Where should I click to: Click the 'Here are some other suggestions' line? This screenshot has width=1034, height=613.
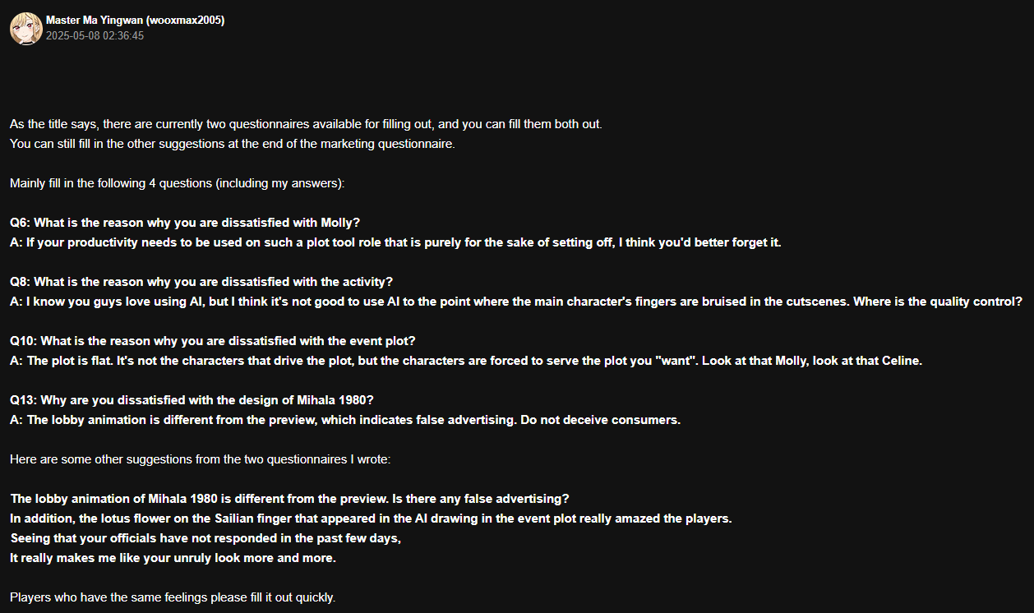201,459
